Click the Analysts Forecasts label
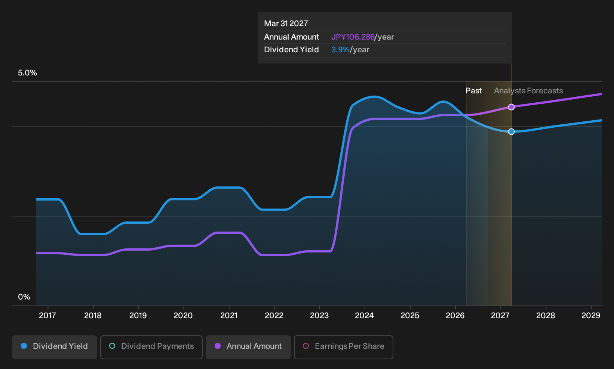 point(528,91)
